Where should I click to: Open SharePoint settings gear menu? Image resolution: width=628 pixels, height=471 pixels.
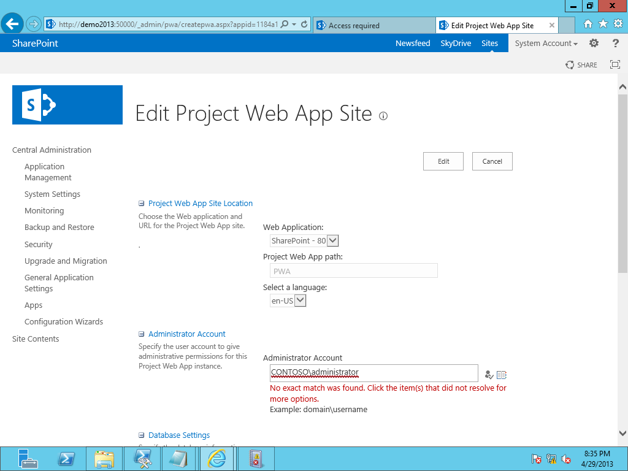click(594, 44)
